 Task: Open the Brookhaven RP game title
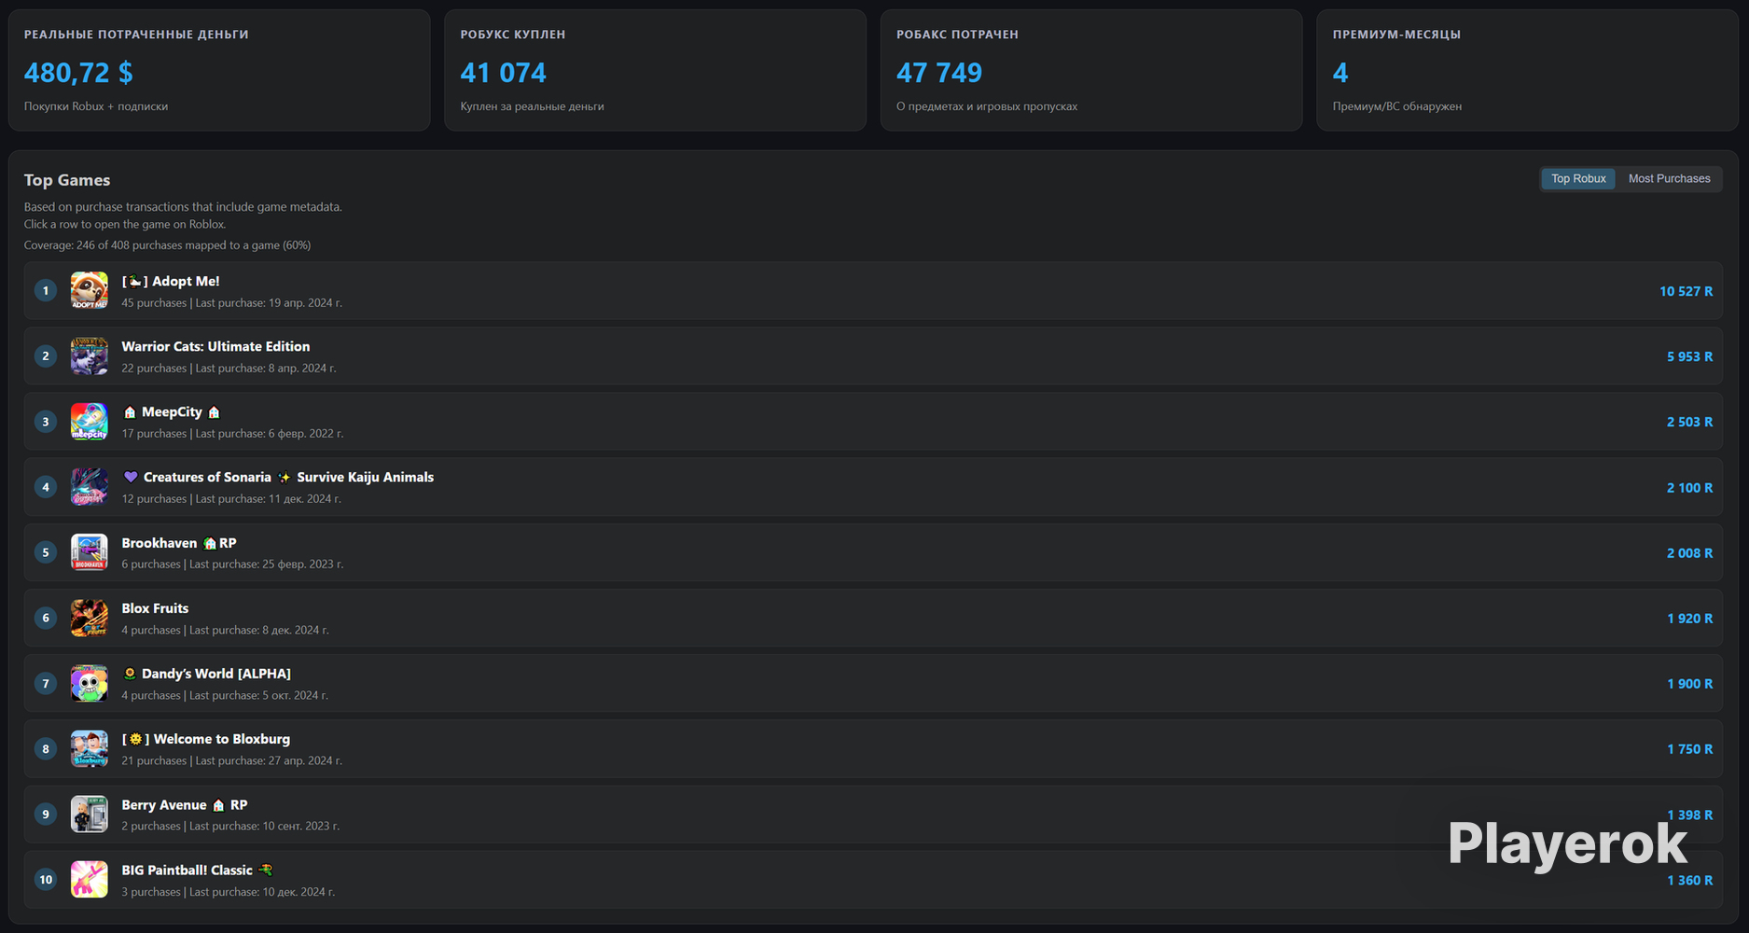coord(179,543)
